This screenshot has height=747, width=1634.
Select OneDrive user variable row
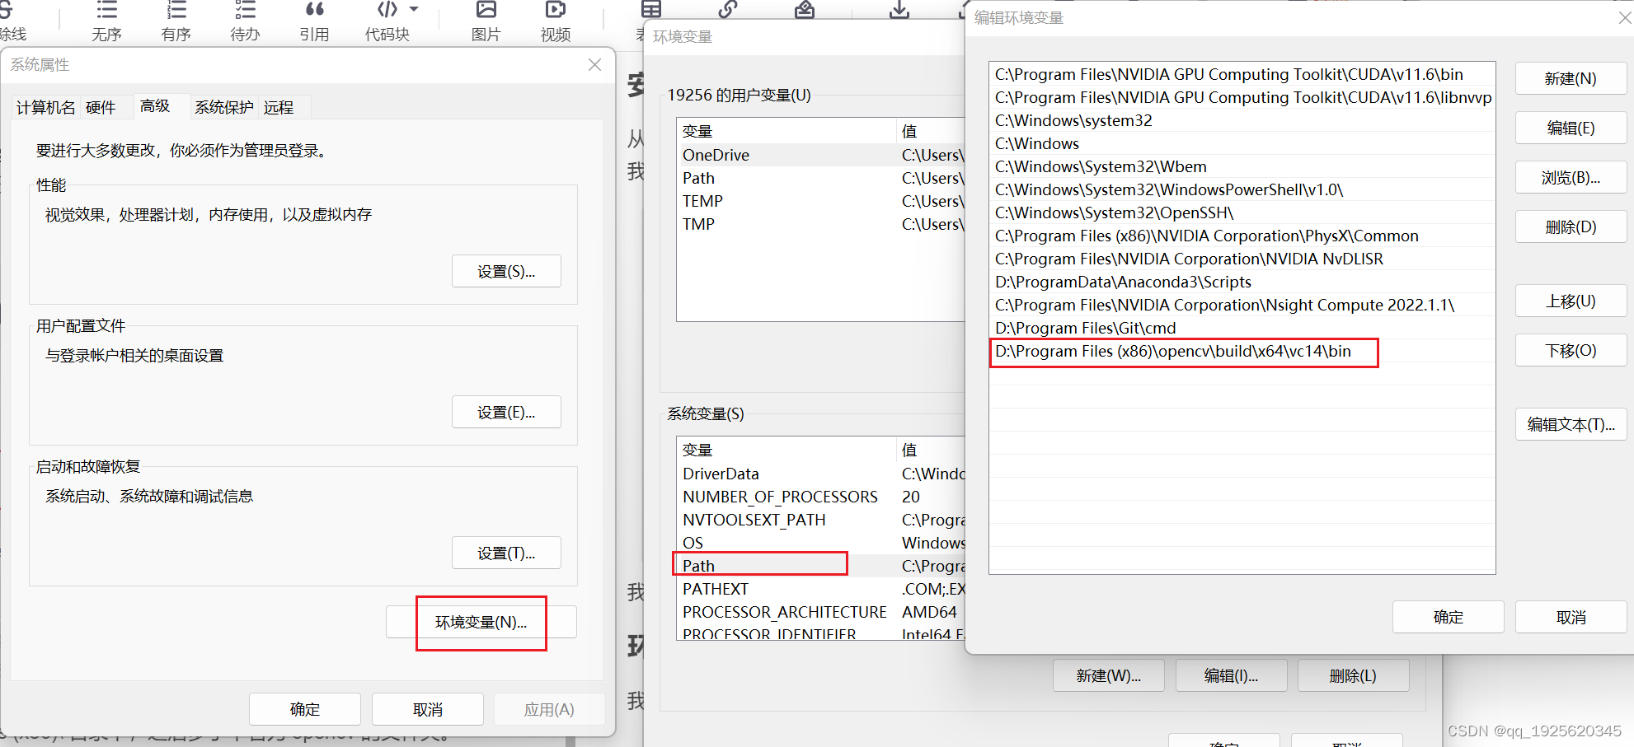coord(820,155)
